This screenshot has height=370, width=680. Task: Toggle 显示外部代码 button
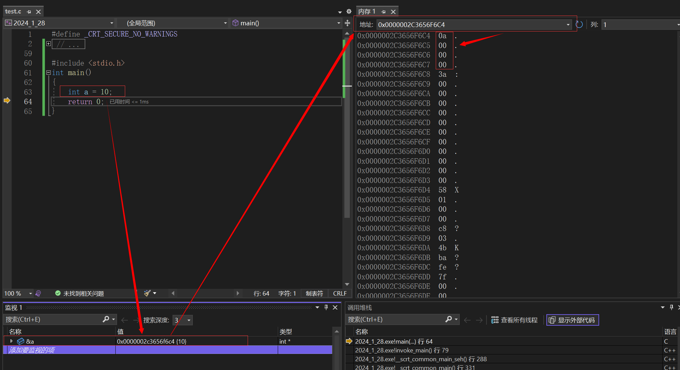pos(573,320)
